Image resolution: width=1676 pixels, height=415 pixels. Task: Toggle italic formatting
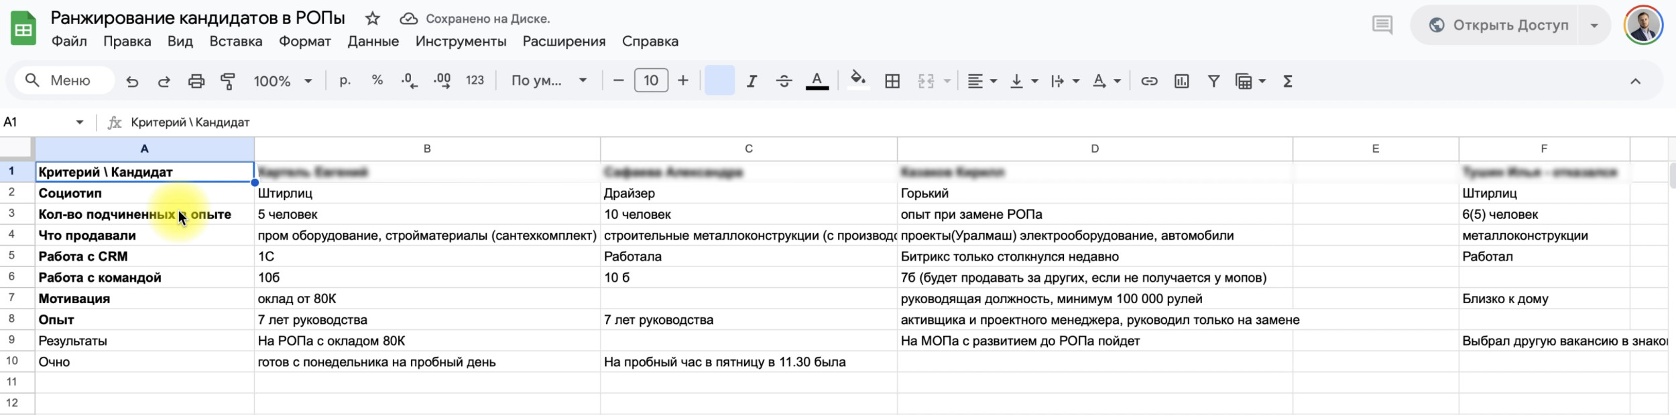752,81
